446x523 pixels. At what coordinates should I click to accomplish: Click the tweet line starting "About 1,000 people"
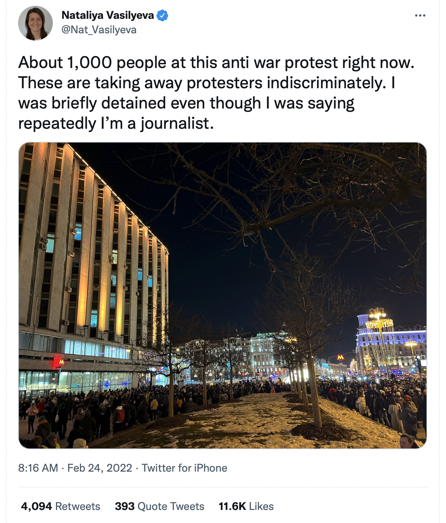tap(216, 63)
